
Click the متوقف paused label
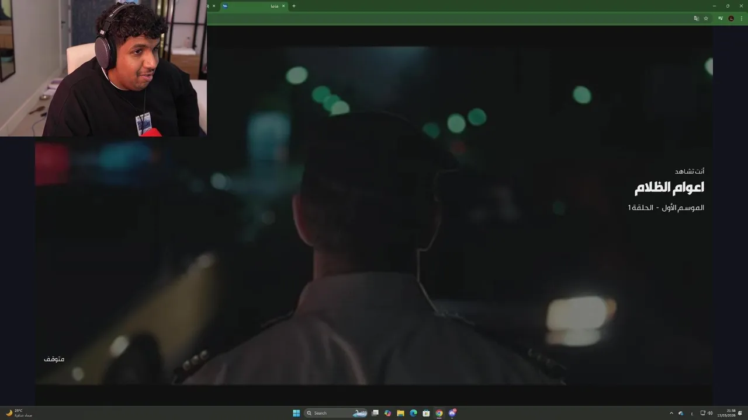pos(54,359)
